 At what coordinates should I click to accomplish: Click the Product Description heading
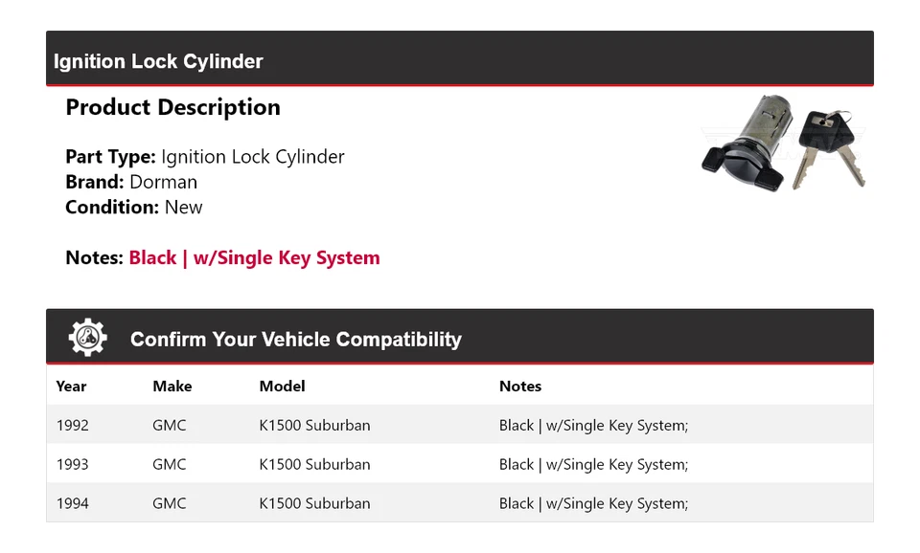tap(172, 107)
